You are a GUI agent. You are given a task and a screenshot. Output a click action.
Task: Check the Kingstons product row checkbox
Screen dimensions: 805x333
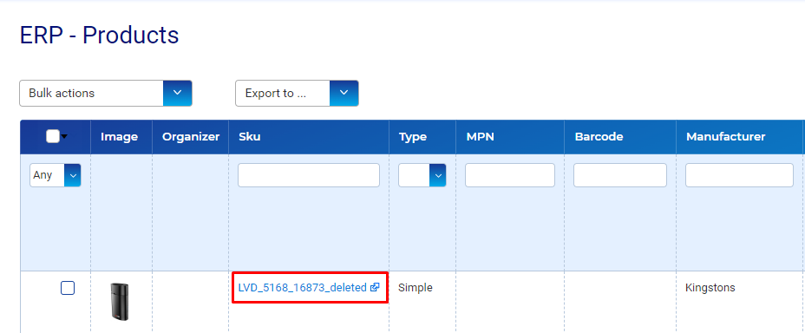pos(68,288)
